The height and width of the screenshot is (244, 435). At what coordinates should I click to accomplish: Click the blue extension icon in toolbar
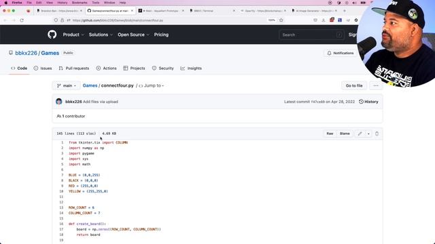[340, 20]
